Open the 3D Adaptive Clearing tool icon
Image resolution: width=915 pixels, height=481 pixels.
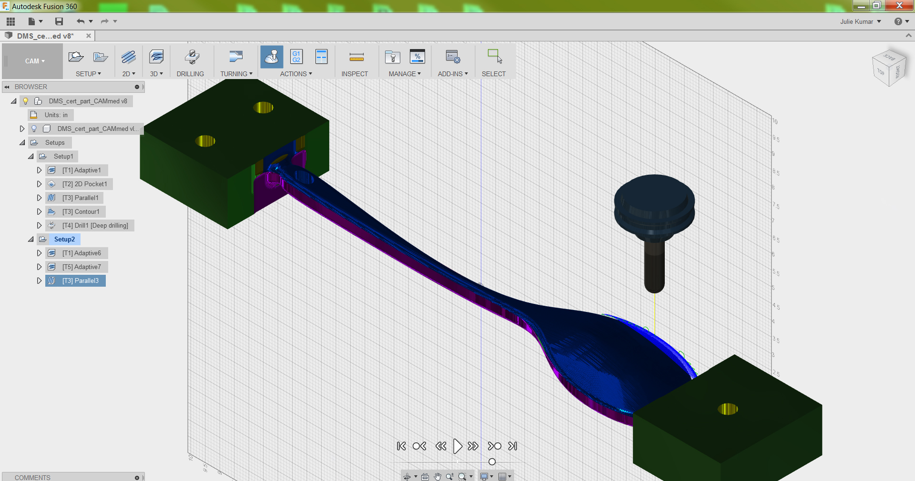pyautogui.click(x=156, y=57)
